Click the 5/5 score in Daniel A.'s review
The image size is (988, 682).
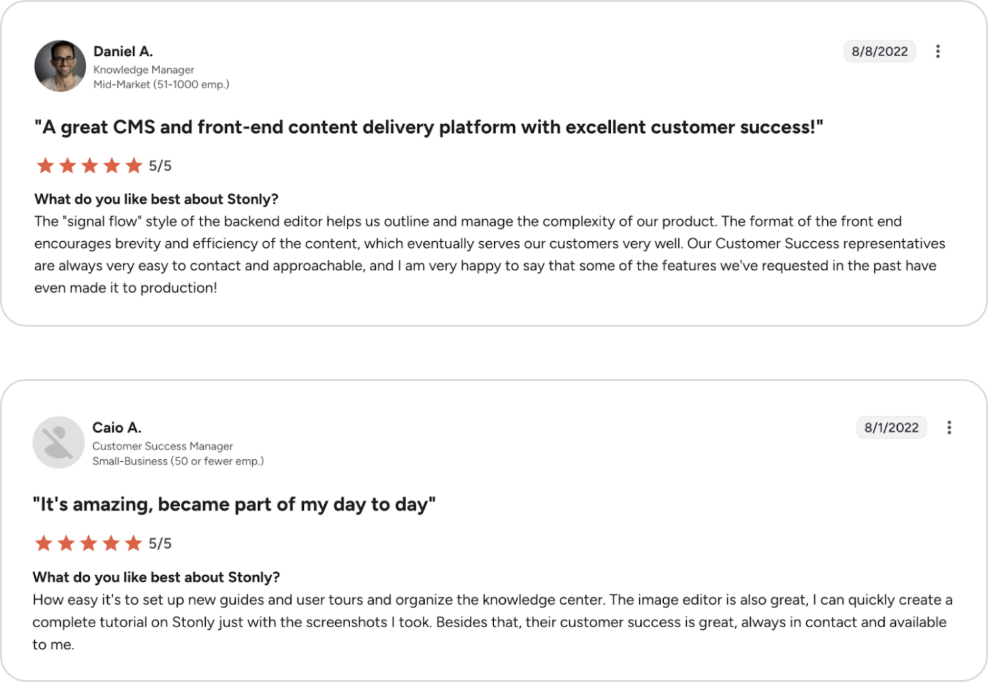tap(160, 166)
